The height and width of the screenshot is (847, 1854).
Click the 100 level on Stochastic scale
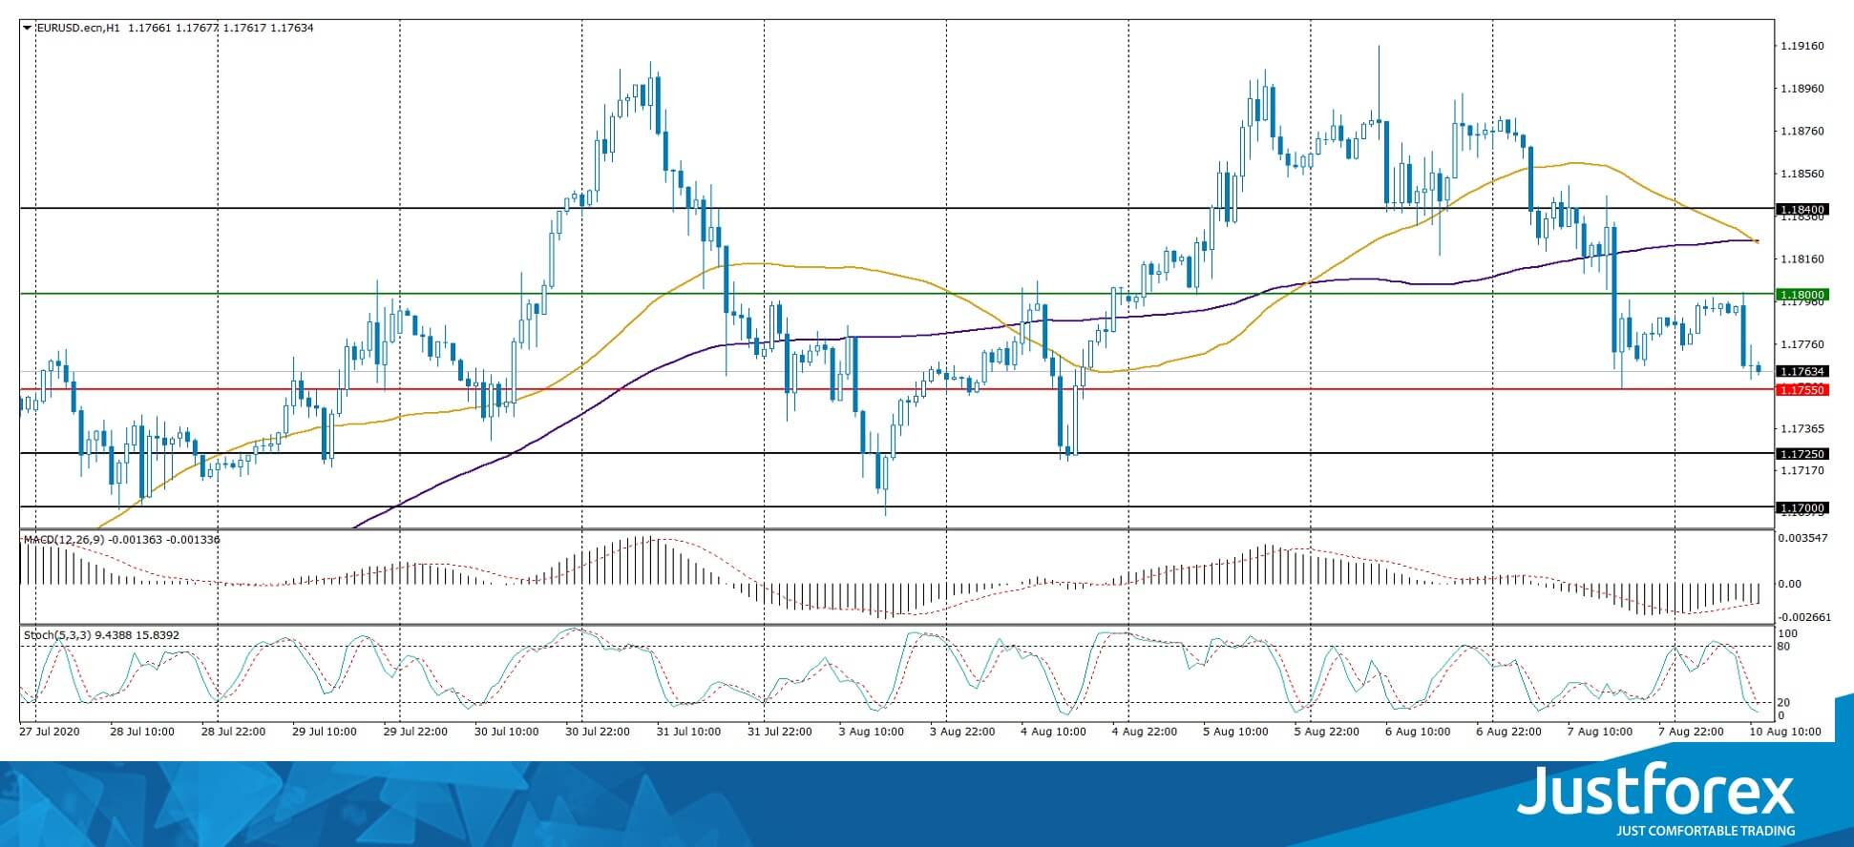(x=1787, y=634)
